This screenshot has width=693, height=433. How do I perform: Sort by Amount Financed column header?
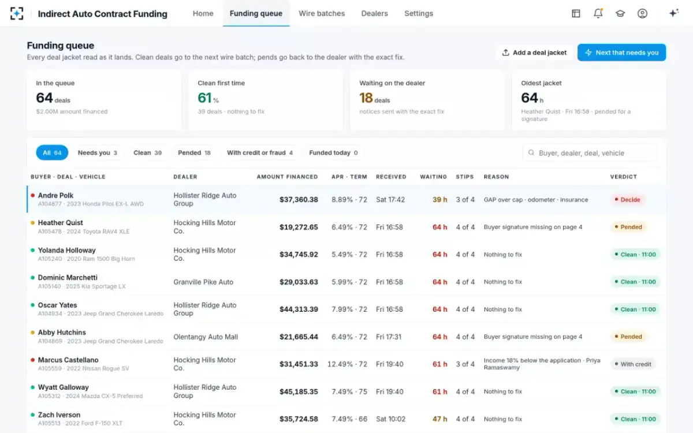(287, 177)
